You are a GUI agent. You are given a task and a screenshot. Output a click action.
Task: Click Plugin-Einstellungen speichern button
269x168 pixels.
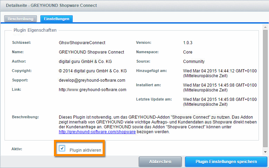point(226,162)
